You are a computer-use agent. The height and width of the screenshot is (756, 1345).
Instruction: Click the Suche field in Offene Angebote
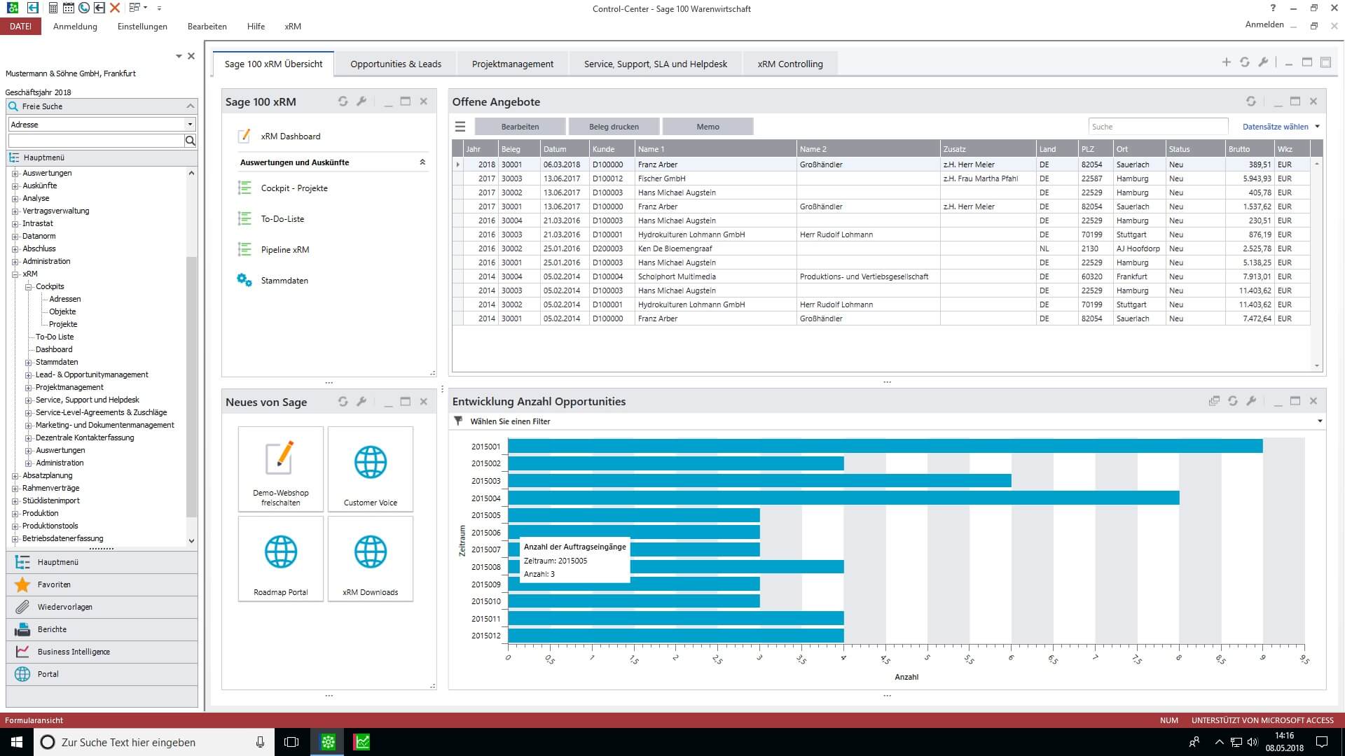click(1158, 127)
